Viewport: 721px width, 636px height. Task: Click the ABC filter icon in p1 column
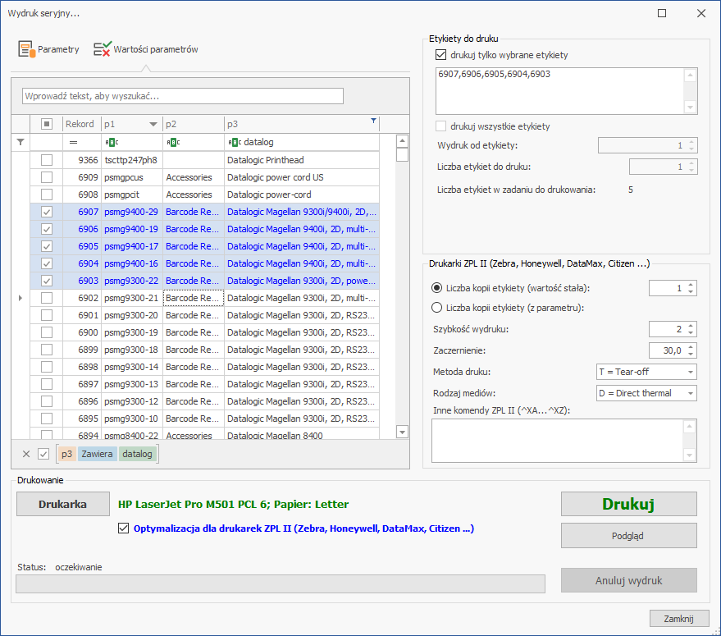112,142
